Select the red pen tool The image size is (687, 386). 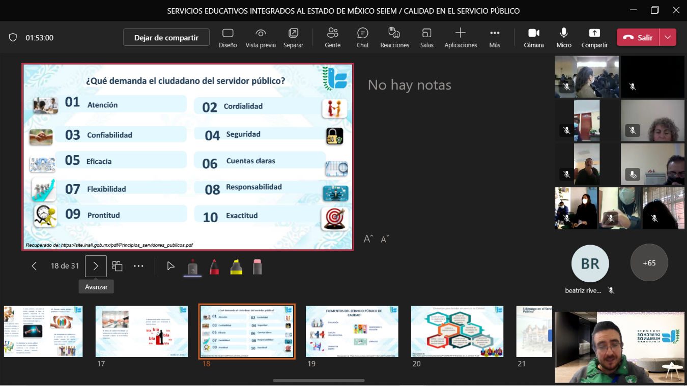[214, 266]
